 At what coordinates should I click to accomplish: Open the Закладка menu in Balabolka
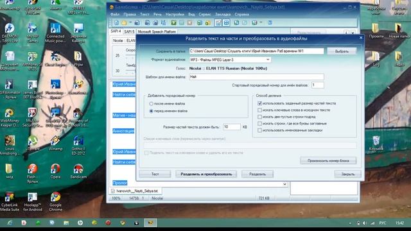223,14
